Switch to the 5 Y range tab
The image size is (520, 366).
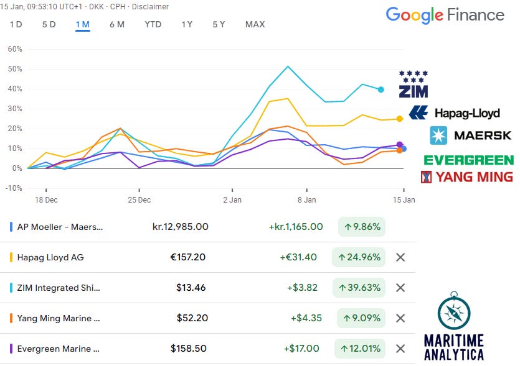219,24
